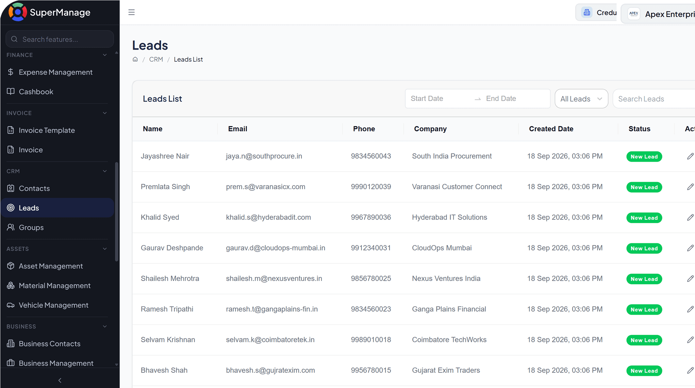Image resolution: width=695 pixels, height=388 pixels.
Task: Open Business Contacts page
Action: tap(57, 344)
